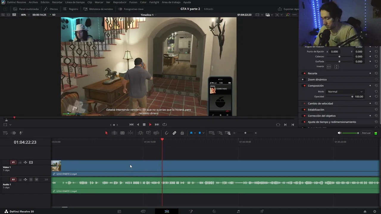The image size is (381, 214).
Task: Toggle timeline snapping magnet icon
Action: (x=167, y=133)
